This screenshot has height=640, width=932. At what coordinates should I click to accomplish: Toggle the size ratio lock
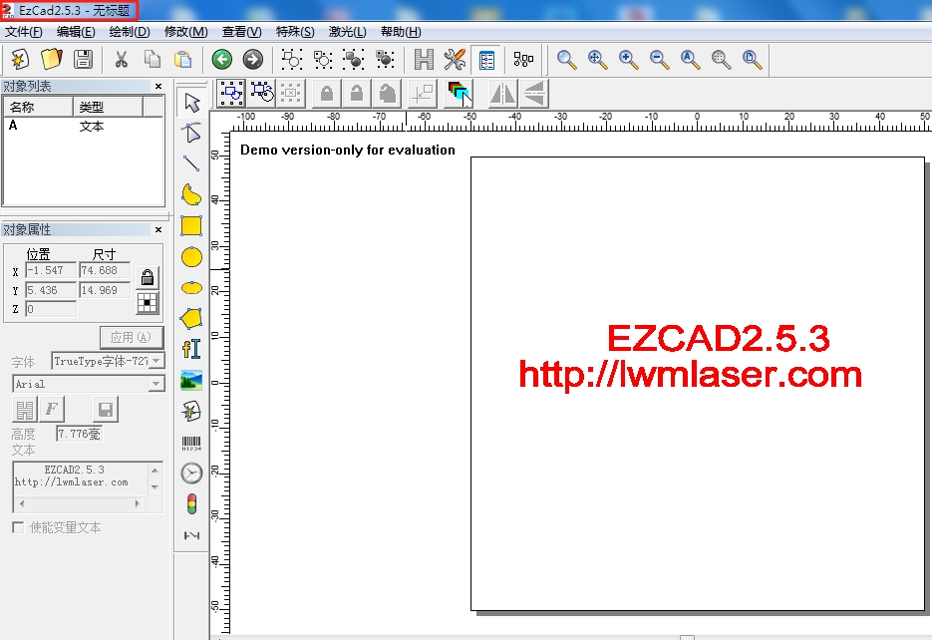click(x=147, y=277)
